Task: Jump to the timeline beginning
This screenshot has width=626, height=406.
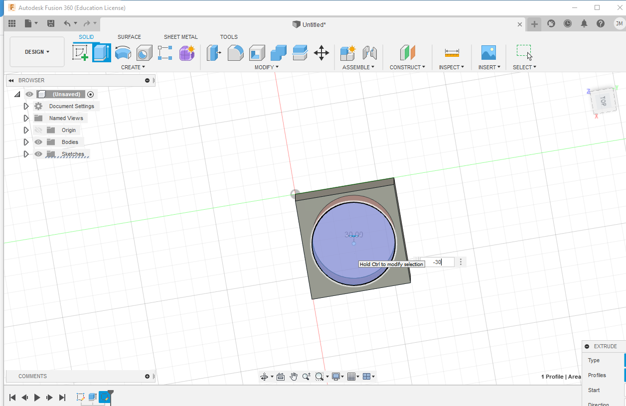Action: pyautogui.click(x=12, y=398)
